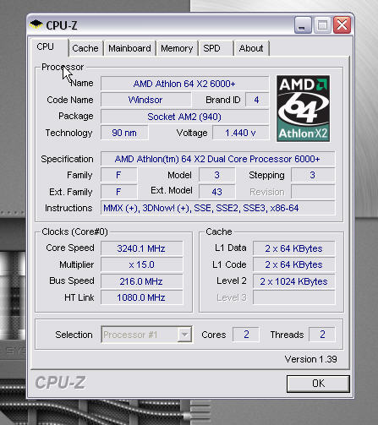This screenshot has width=378, height=425.
Task: Click the Brand ID value 4
Action: [x=257, y=100]
